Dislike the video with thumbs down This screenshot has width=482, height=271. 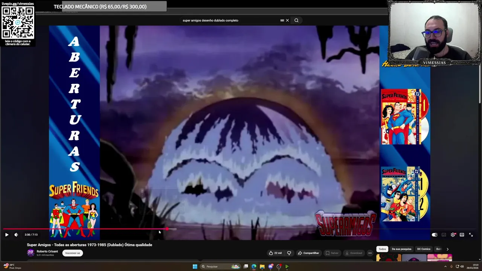[x=289, y=253]
